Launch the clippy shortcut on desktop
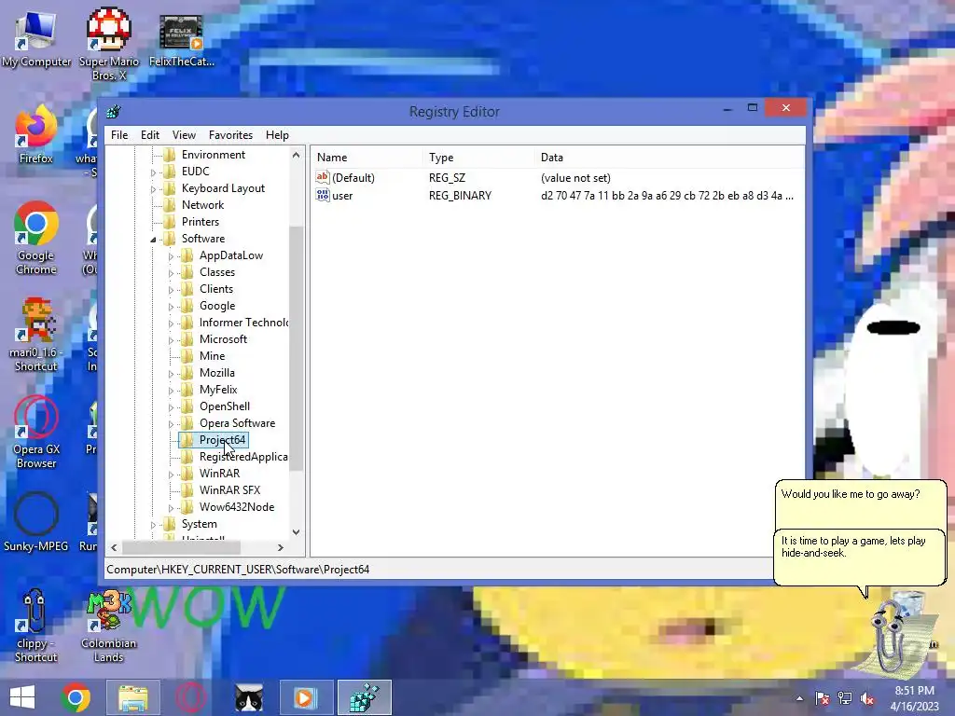 [x=36, y=626]
